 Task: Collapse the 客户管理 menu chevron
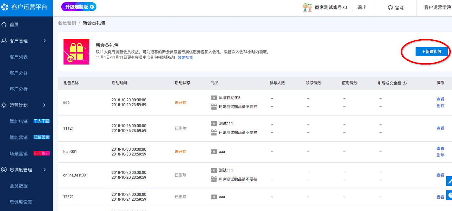(44, 41)
